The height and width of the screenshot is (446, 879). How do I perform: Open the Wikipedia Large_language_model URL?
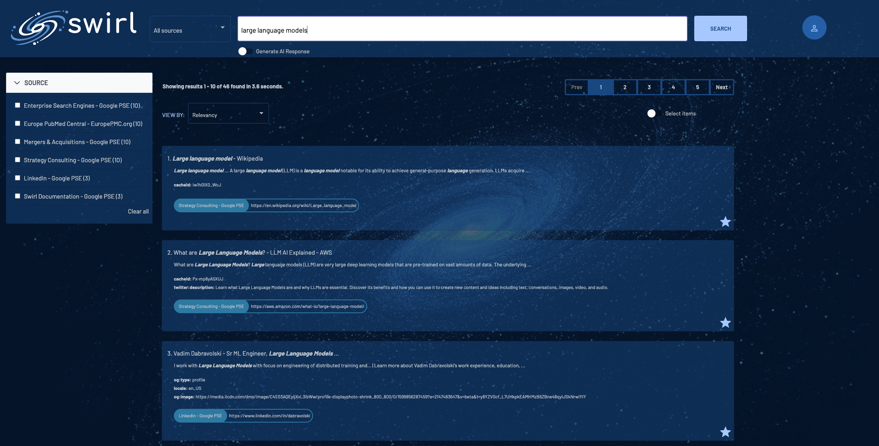click(303, 205)
